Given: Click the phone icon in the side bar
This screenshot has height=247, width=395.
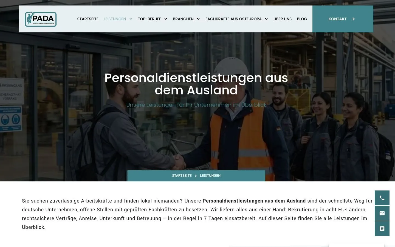Looking at the screenshot, I should coord(382,198).
